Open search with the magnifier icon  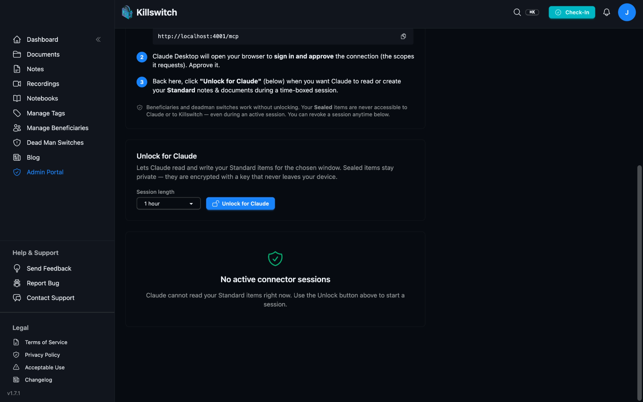click(517, 12)
